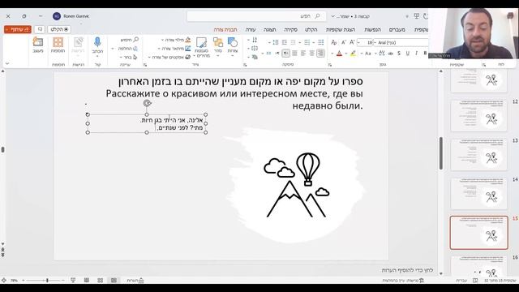Click the rotation handle above text box

tap(147, 103)
